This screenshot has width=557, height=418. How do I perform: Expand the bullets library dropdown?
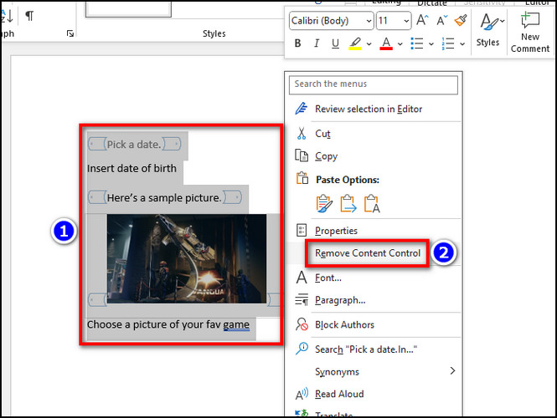click(431, 44)
